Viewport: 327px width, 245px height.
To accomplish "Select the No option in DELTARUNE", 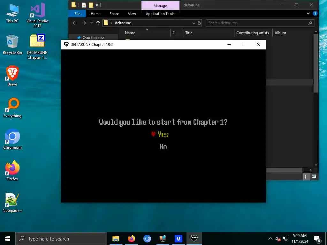I will 163,147.
